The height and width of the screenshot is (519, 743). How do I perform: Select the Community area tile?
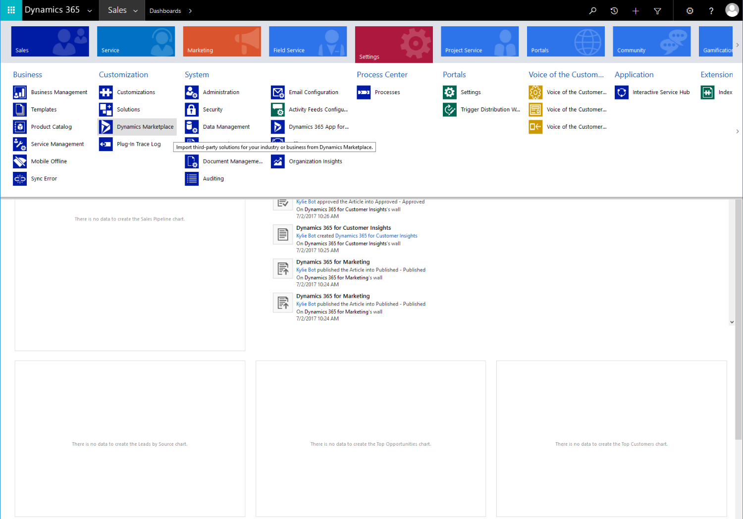click(651, 42)
